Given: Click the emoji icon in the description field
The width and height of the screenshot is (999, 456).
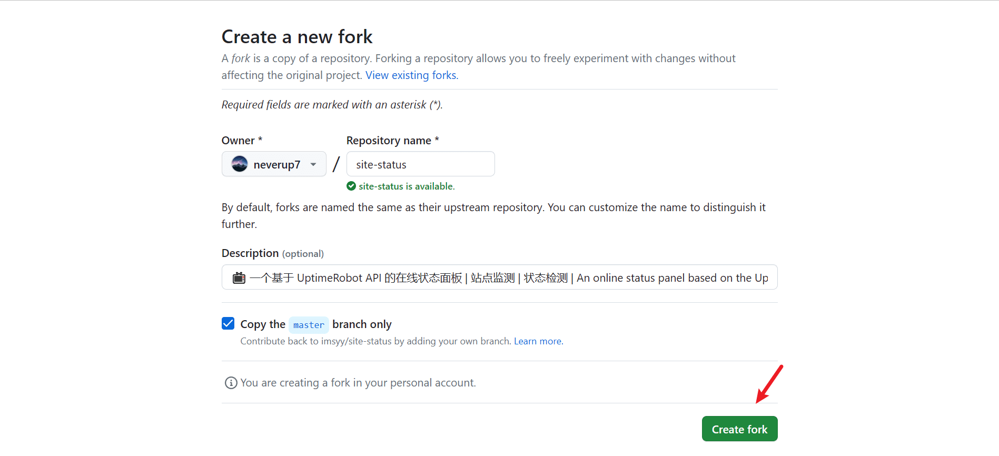Looking at the screenshot, I should click(239, 277).
